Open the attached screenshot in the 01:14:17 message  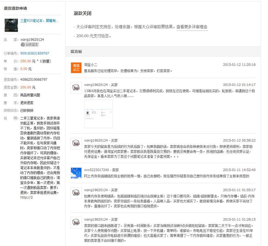click(98, 114)
